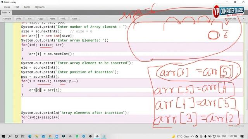Click the Paste toolbar button
The image size is (248, 139).
tap(52, 19)
